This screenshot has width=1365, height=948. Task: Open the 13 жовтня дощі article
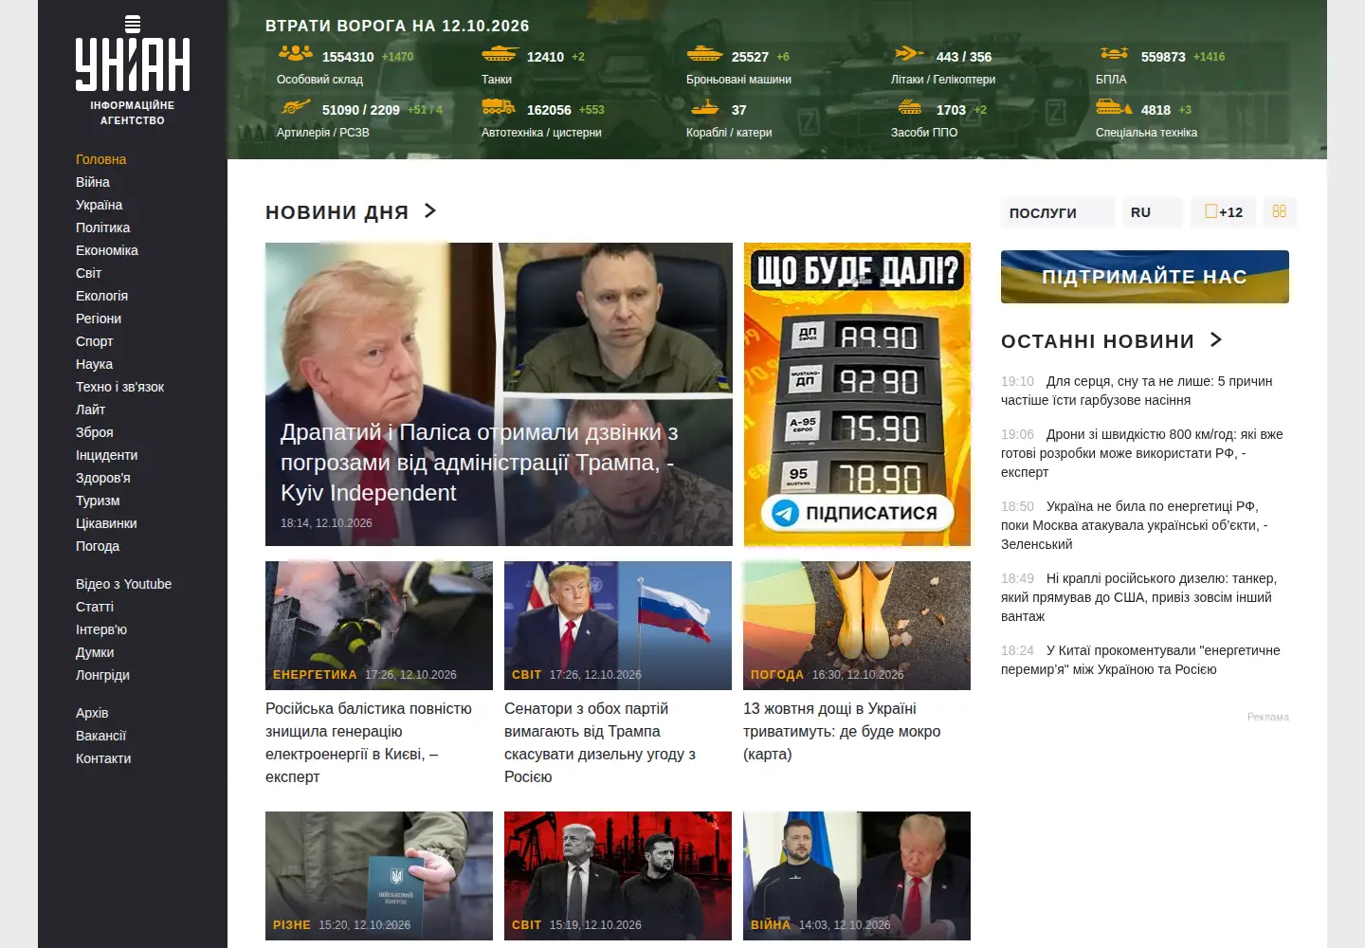coord(842,731)
